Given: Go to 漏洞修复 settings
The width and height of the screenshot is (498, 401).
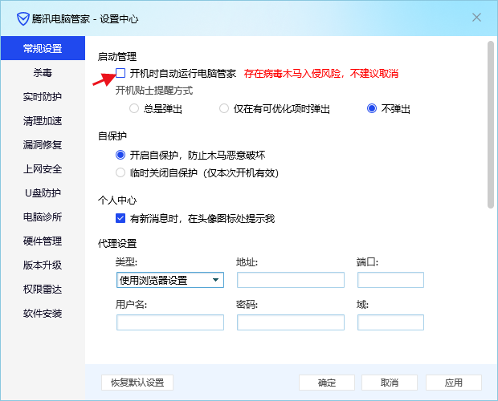Looking at the screenshot, I should 43,145.
